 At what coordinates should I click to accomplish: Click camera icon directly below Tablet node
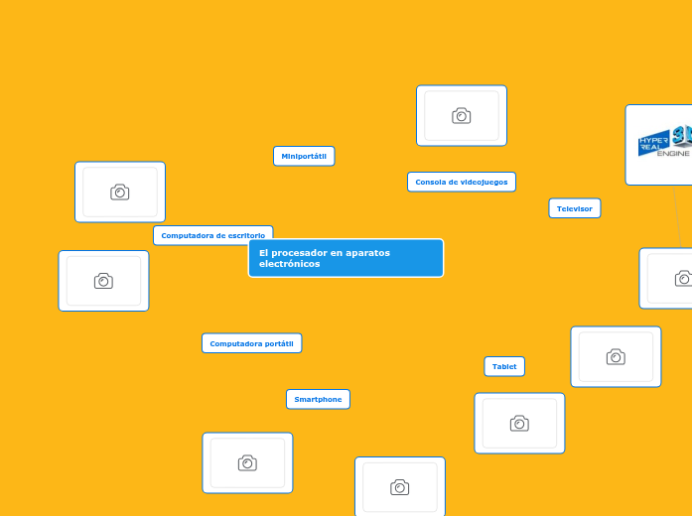(519, 424)
